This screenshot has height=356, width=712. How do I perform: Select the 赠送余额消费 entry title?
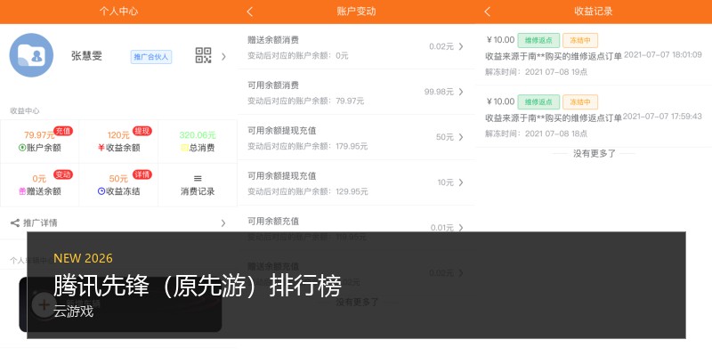273,40
